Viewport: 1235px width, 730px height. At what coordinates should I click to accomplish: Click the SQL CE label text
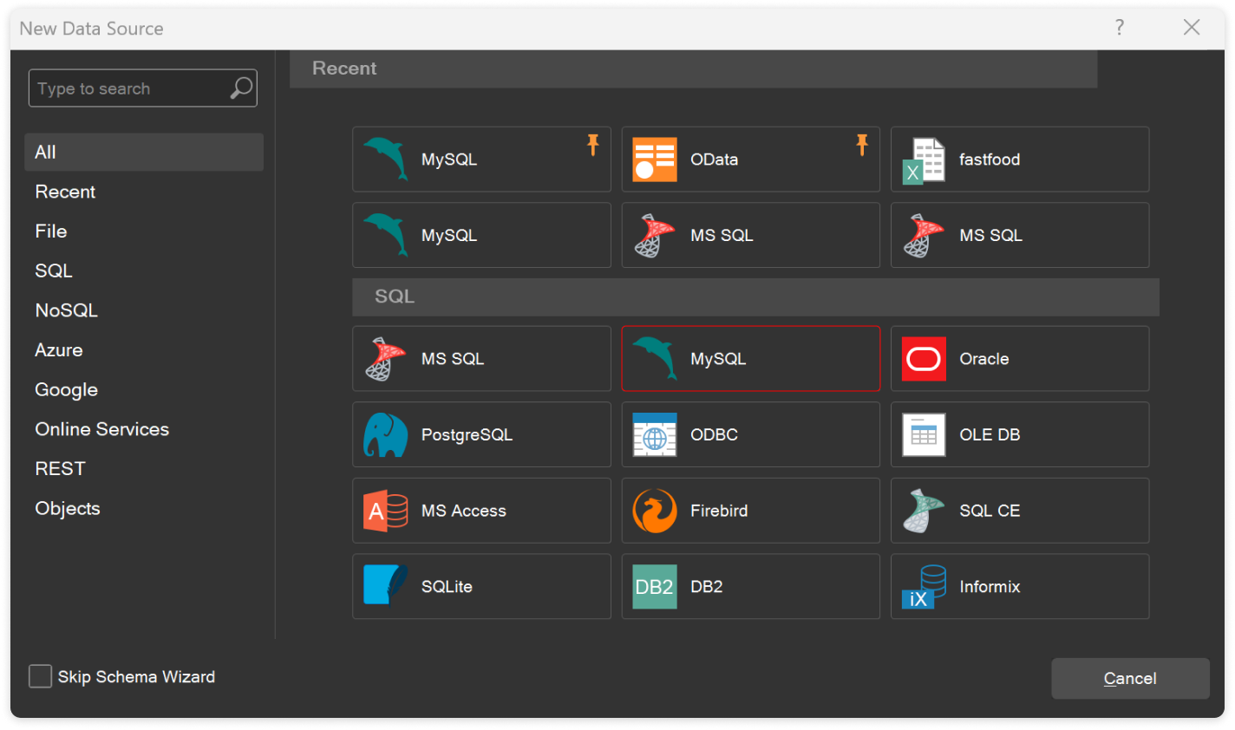[990, 511]
